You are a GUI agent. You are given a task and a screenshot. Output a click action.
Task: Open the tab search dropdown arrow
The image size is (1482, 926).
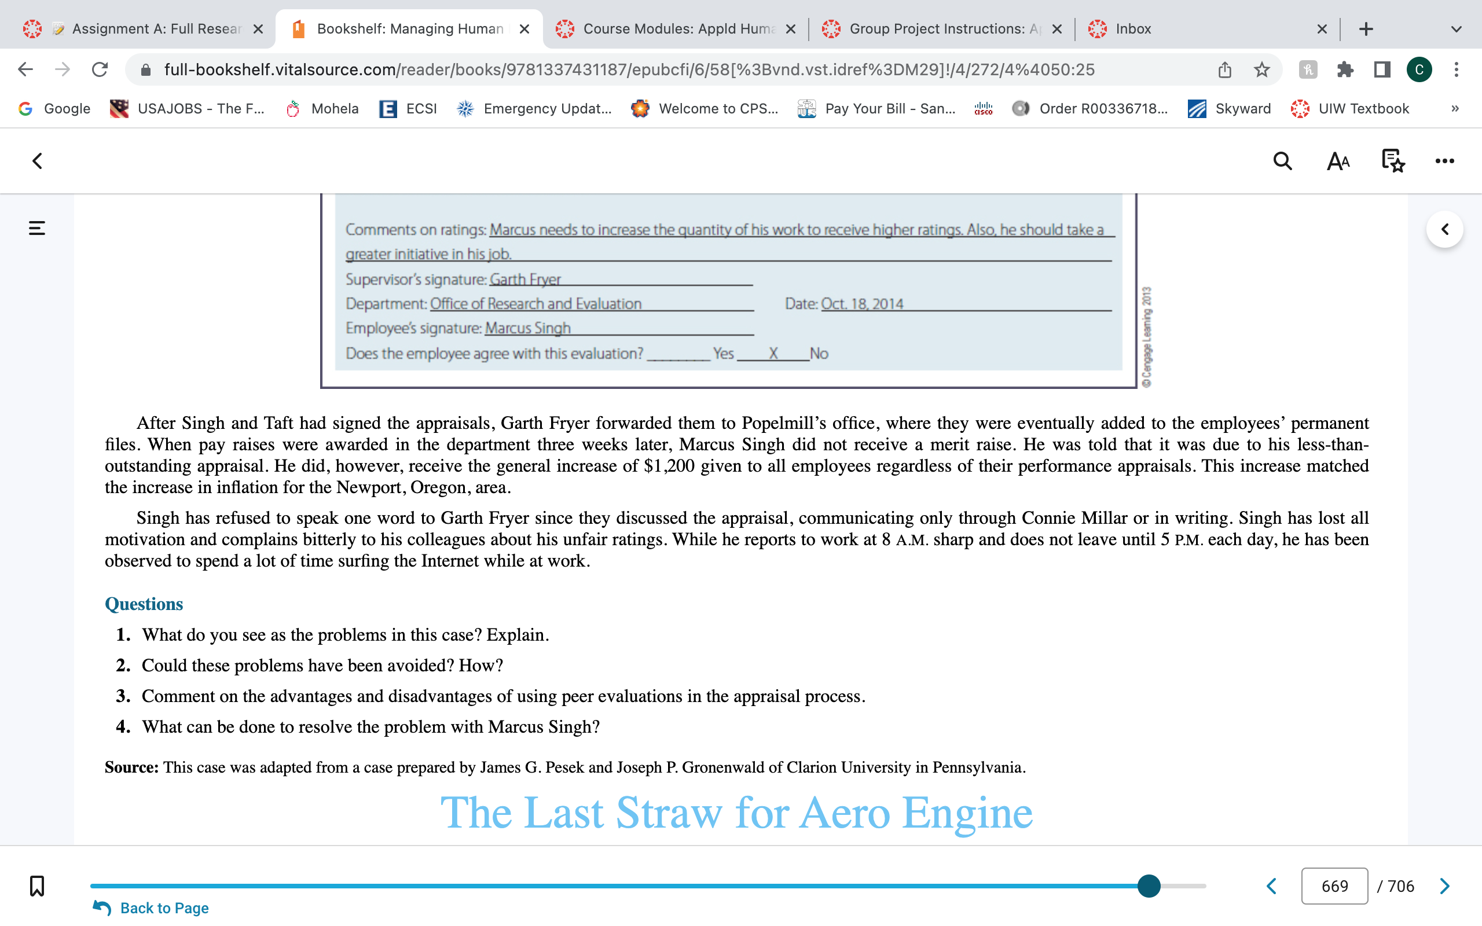click(1457, 29)
